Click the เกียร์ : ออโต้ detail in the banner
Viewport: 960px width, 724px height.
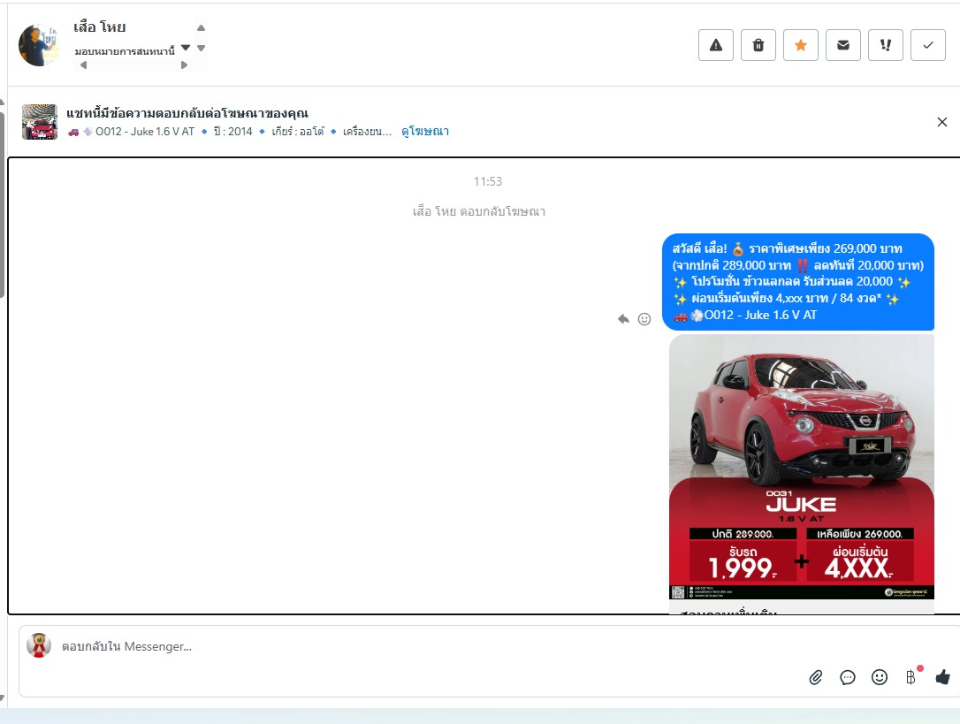[x=298, y=132]
